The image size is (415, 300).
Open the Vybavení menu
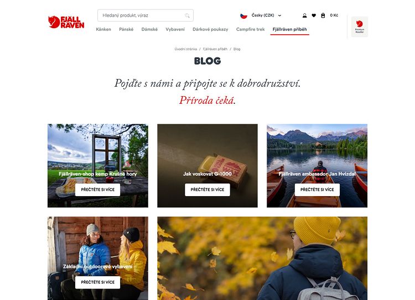175,29
